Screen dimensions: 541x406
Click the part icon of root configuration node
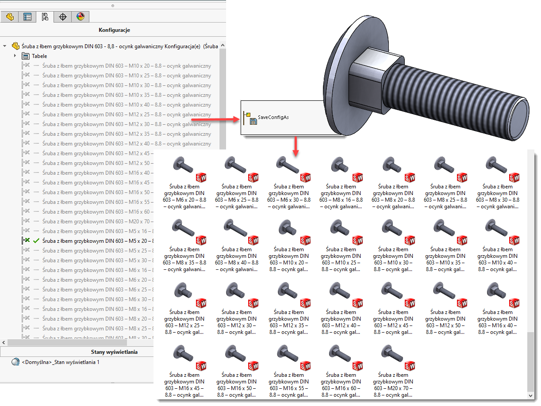coord(16,46)
